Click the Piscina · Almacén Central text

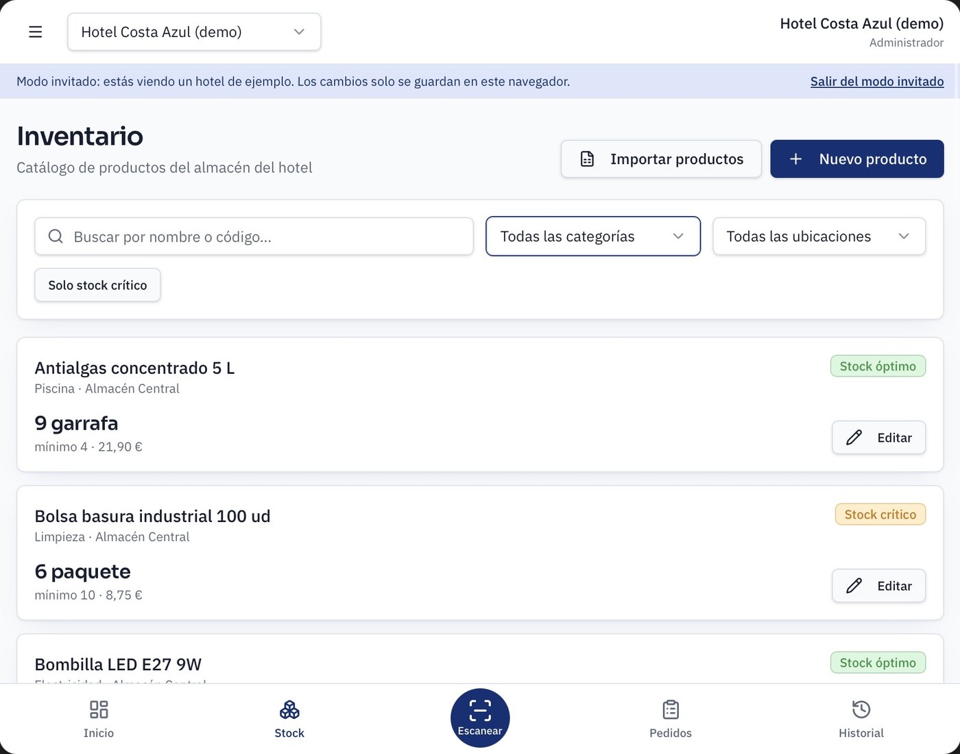107,389
